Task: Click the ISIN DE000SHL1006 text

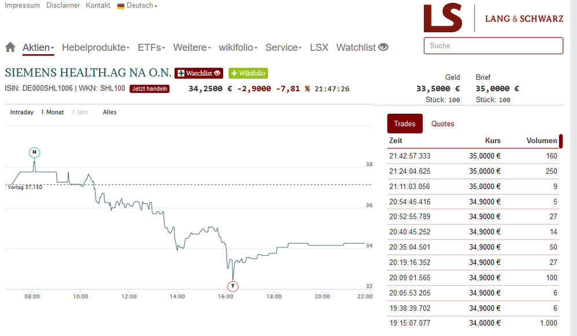Action: (39, 88)
